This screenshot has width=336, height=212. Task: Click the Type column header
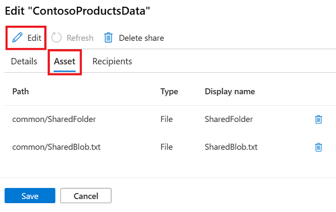click(169, 92)
